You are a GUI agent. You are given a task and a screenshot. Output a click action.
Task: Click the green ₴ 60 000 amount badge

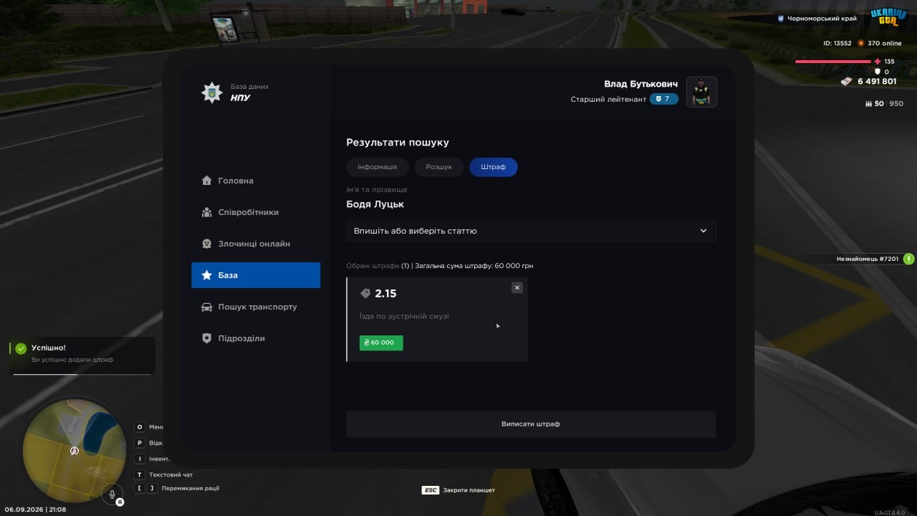pyautogui.click(x=381, y=343)
